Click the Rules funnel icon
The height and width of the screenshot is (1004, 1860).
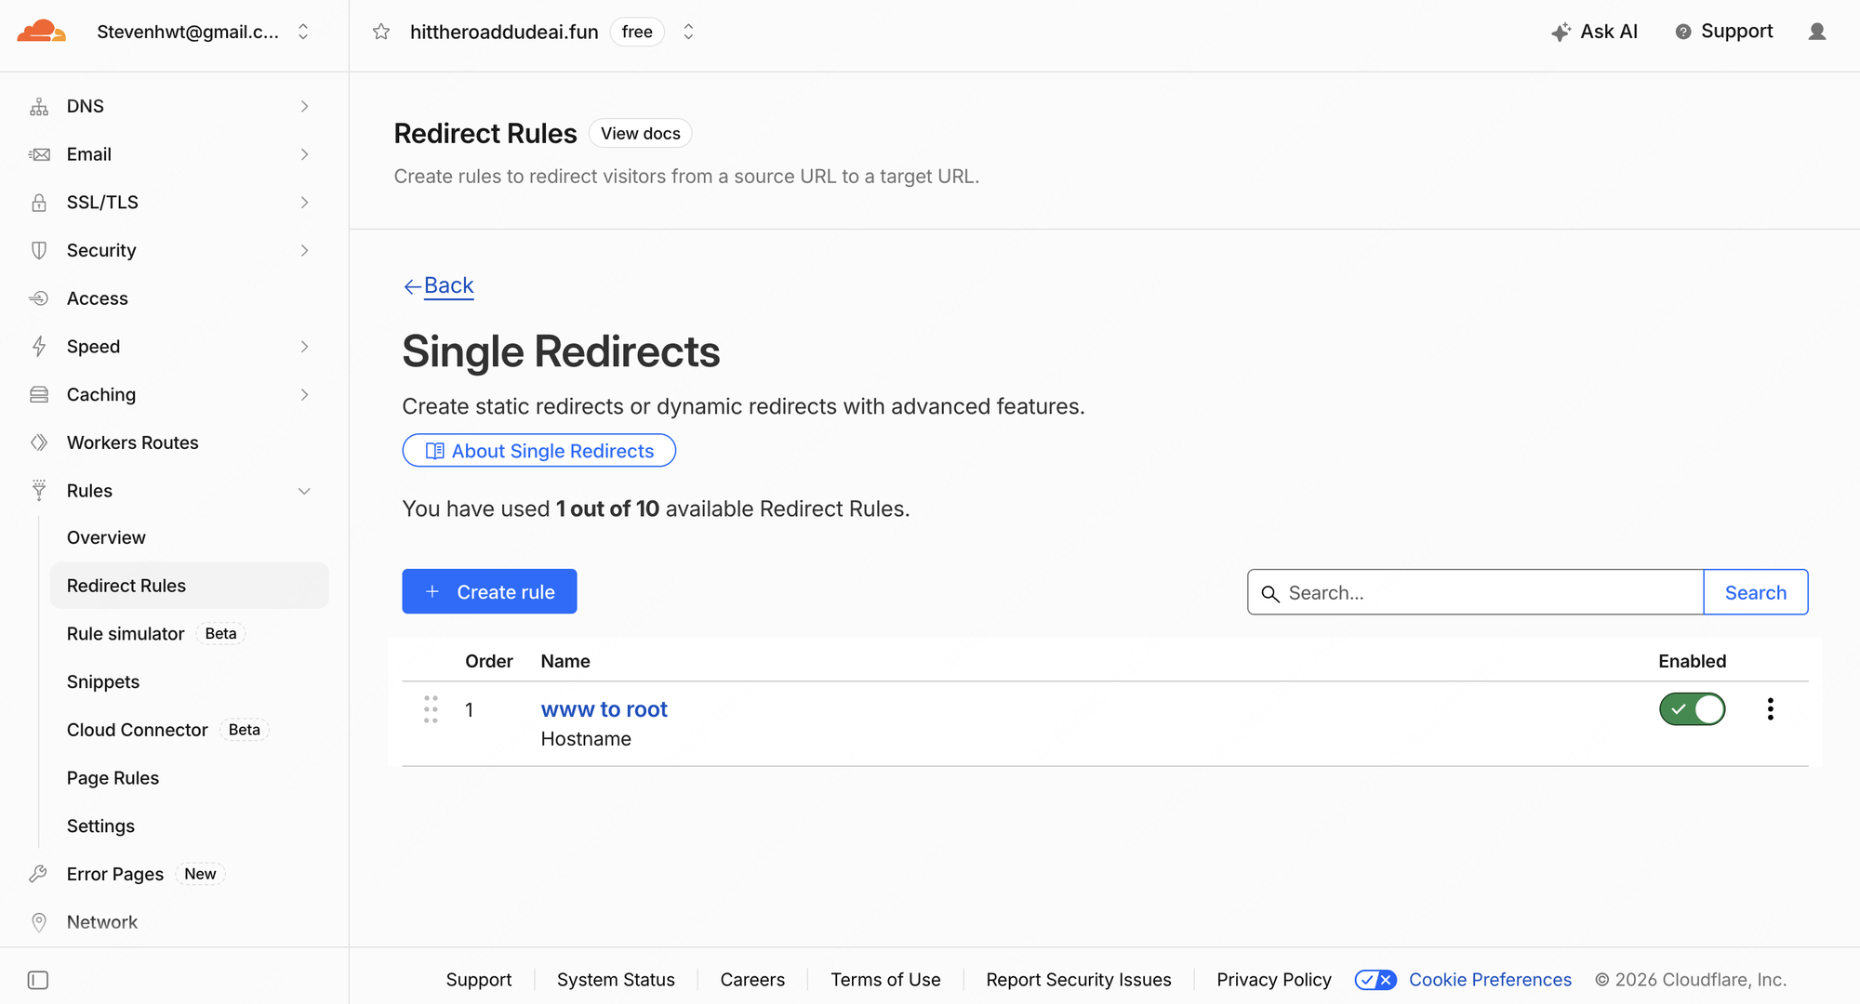pyautogui.click(x=39, y=491)
